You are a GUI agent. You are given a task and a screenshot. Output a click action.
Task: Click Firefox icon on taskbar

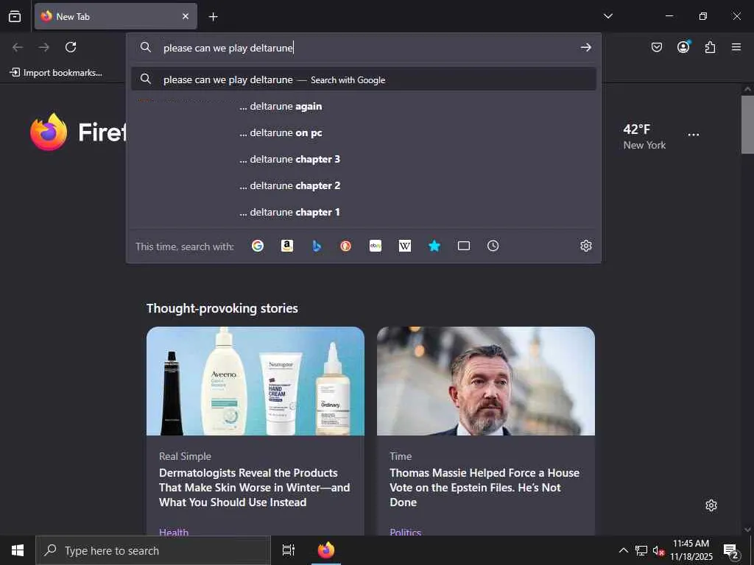(x=326, y=550)
